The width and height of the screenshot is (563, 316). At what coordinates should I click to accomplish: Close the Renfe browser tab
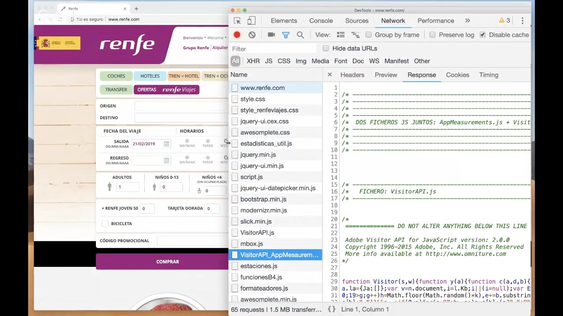click(x=125, y=8)
